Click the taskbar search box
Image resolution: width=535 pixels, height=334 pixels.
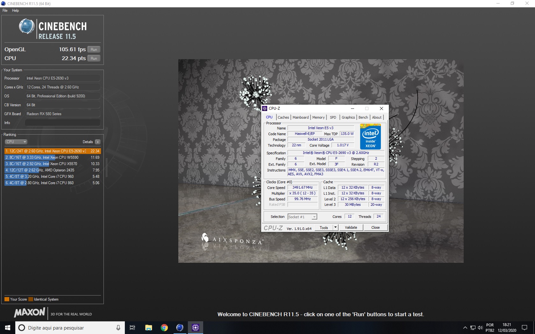[x=69, y=328]
